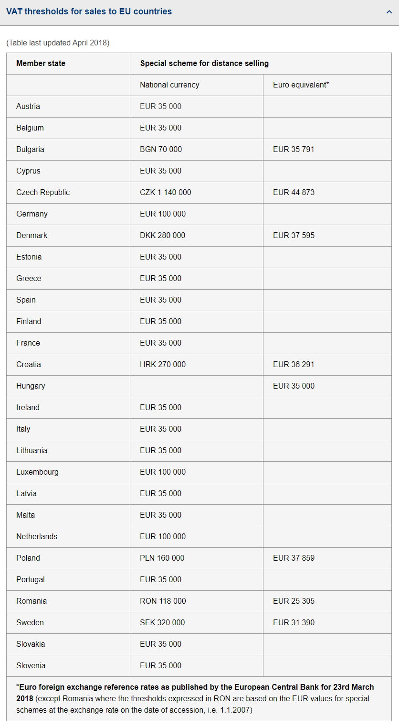The height and width of the screenshot is (727, 399).
Task: Click the chevron icon at top right
Action: click(389, 11)
